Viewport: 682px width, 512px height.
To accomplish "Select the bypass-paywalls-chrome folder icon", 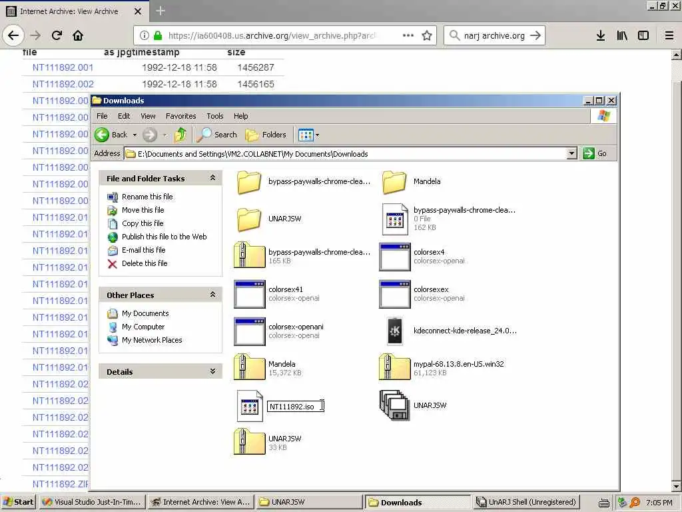I will (x=249, y=182).
